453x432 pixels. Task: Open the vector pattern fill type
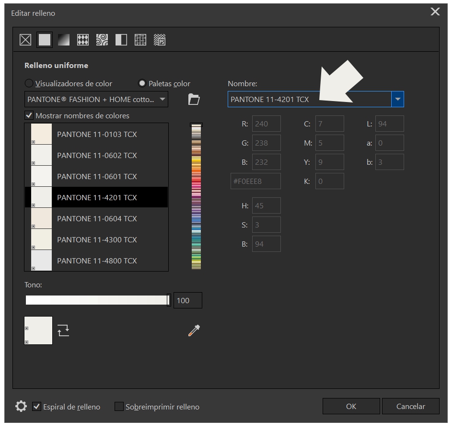(x=83, y=40)
